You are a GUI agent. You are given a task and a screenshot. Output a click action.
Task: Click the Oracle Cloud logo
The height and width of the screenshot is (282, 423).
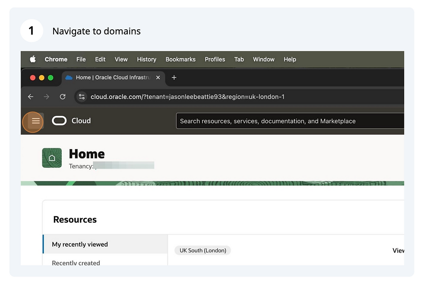pyautogui.click(x=59, y=120)
